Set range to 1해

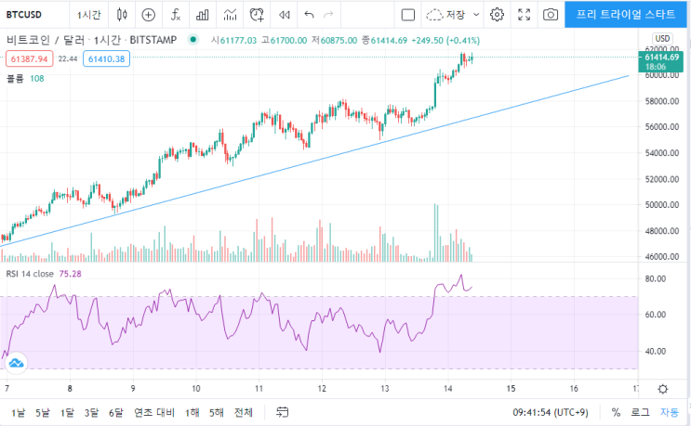tap(193, 412)
